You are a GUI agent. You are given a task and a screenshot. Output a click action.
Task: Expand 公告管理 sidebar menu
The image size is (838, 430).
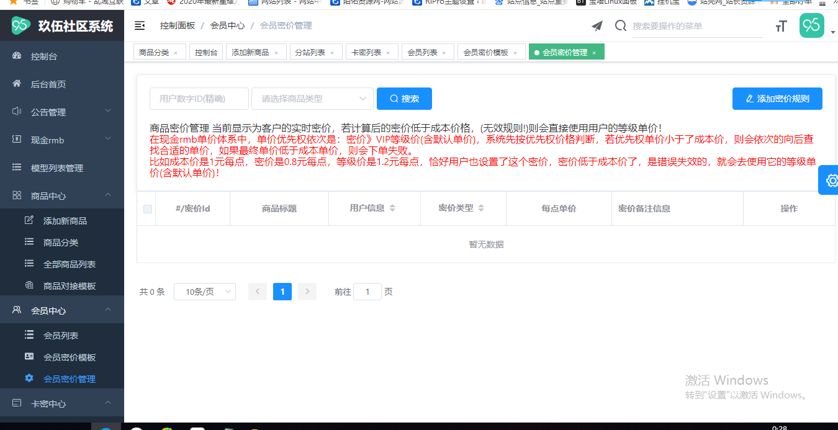click(x=62, y=112)
